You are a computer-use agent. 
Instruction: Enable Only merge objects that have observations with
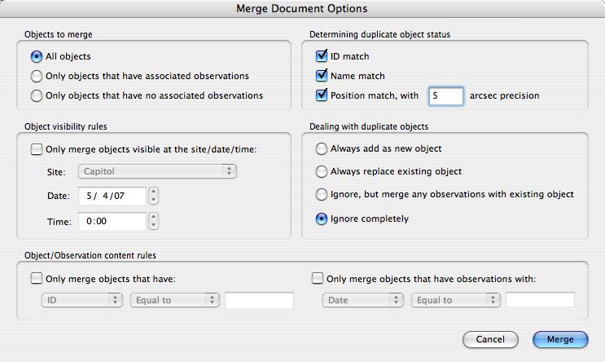click(x=318, y=279)
